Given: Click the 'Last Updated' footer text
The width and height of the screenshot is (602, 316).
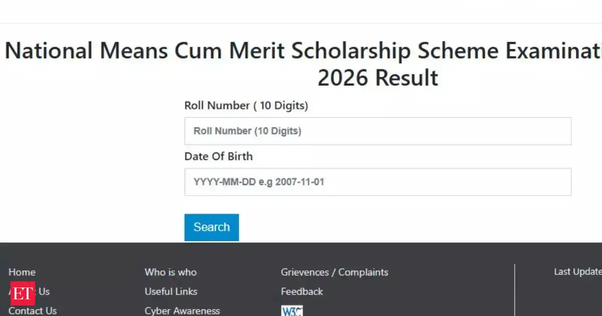Looking at the screenshot, I should 577,272.
